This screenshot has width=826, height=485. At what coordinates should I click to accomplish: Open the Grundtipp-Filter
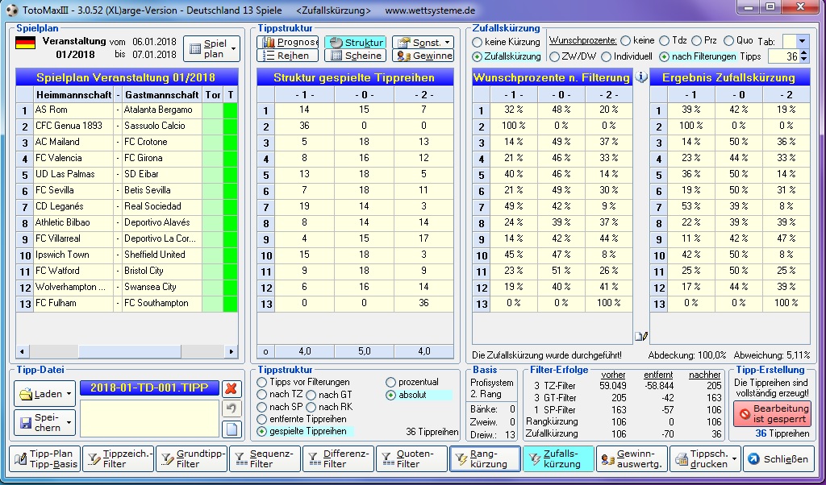[192, 459]
